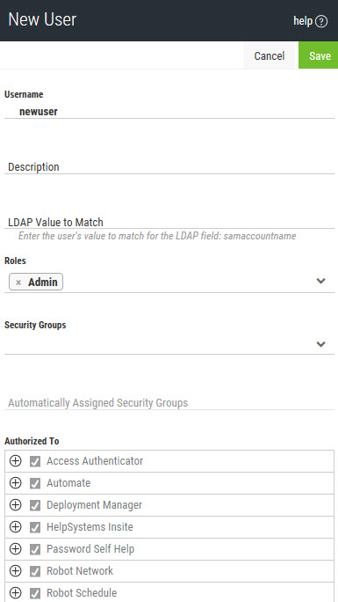Expand Password Self Help plus icon
The height and width of the screenshot is (602, 338).
(15, 549)
